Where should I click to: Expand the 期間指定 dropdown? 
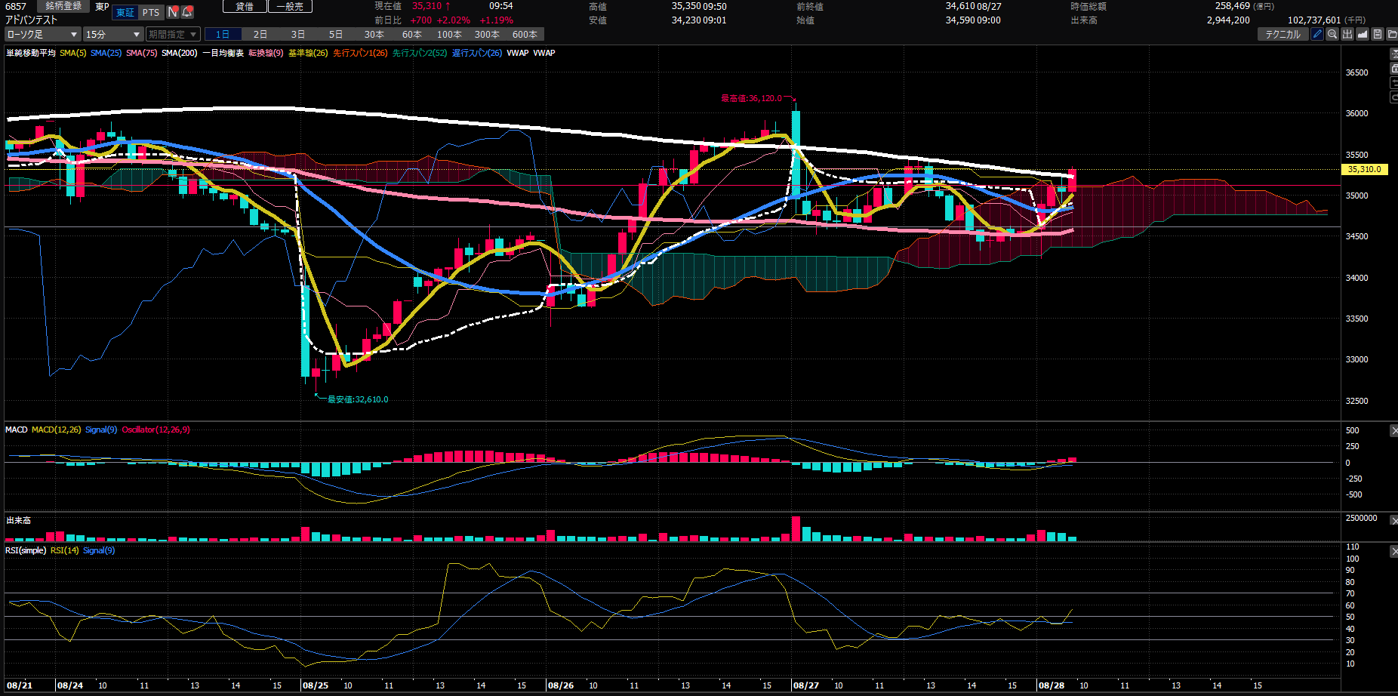point(173,34)
